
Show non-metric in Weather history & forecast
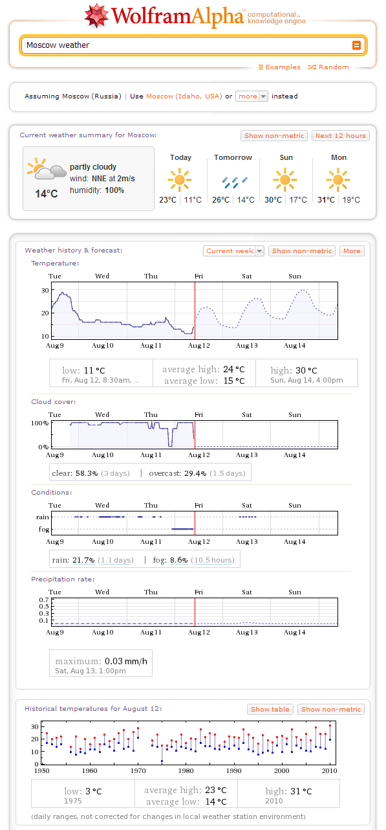pos(302,251)
